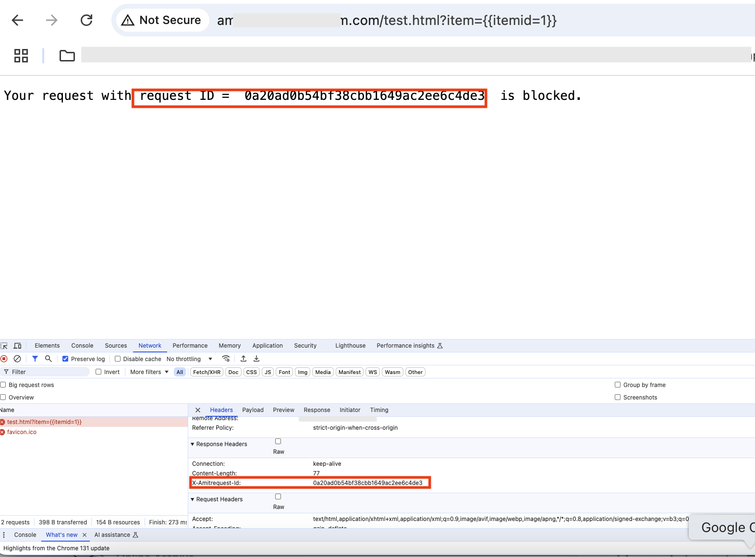
Task: Open the Payload tab of the request
Action: (x=253, y=410)
